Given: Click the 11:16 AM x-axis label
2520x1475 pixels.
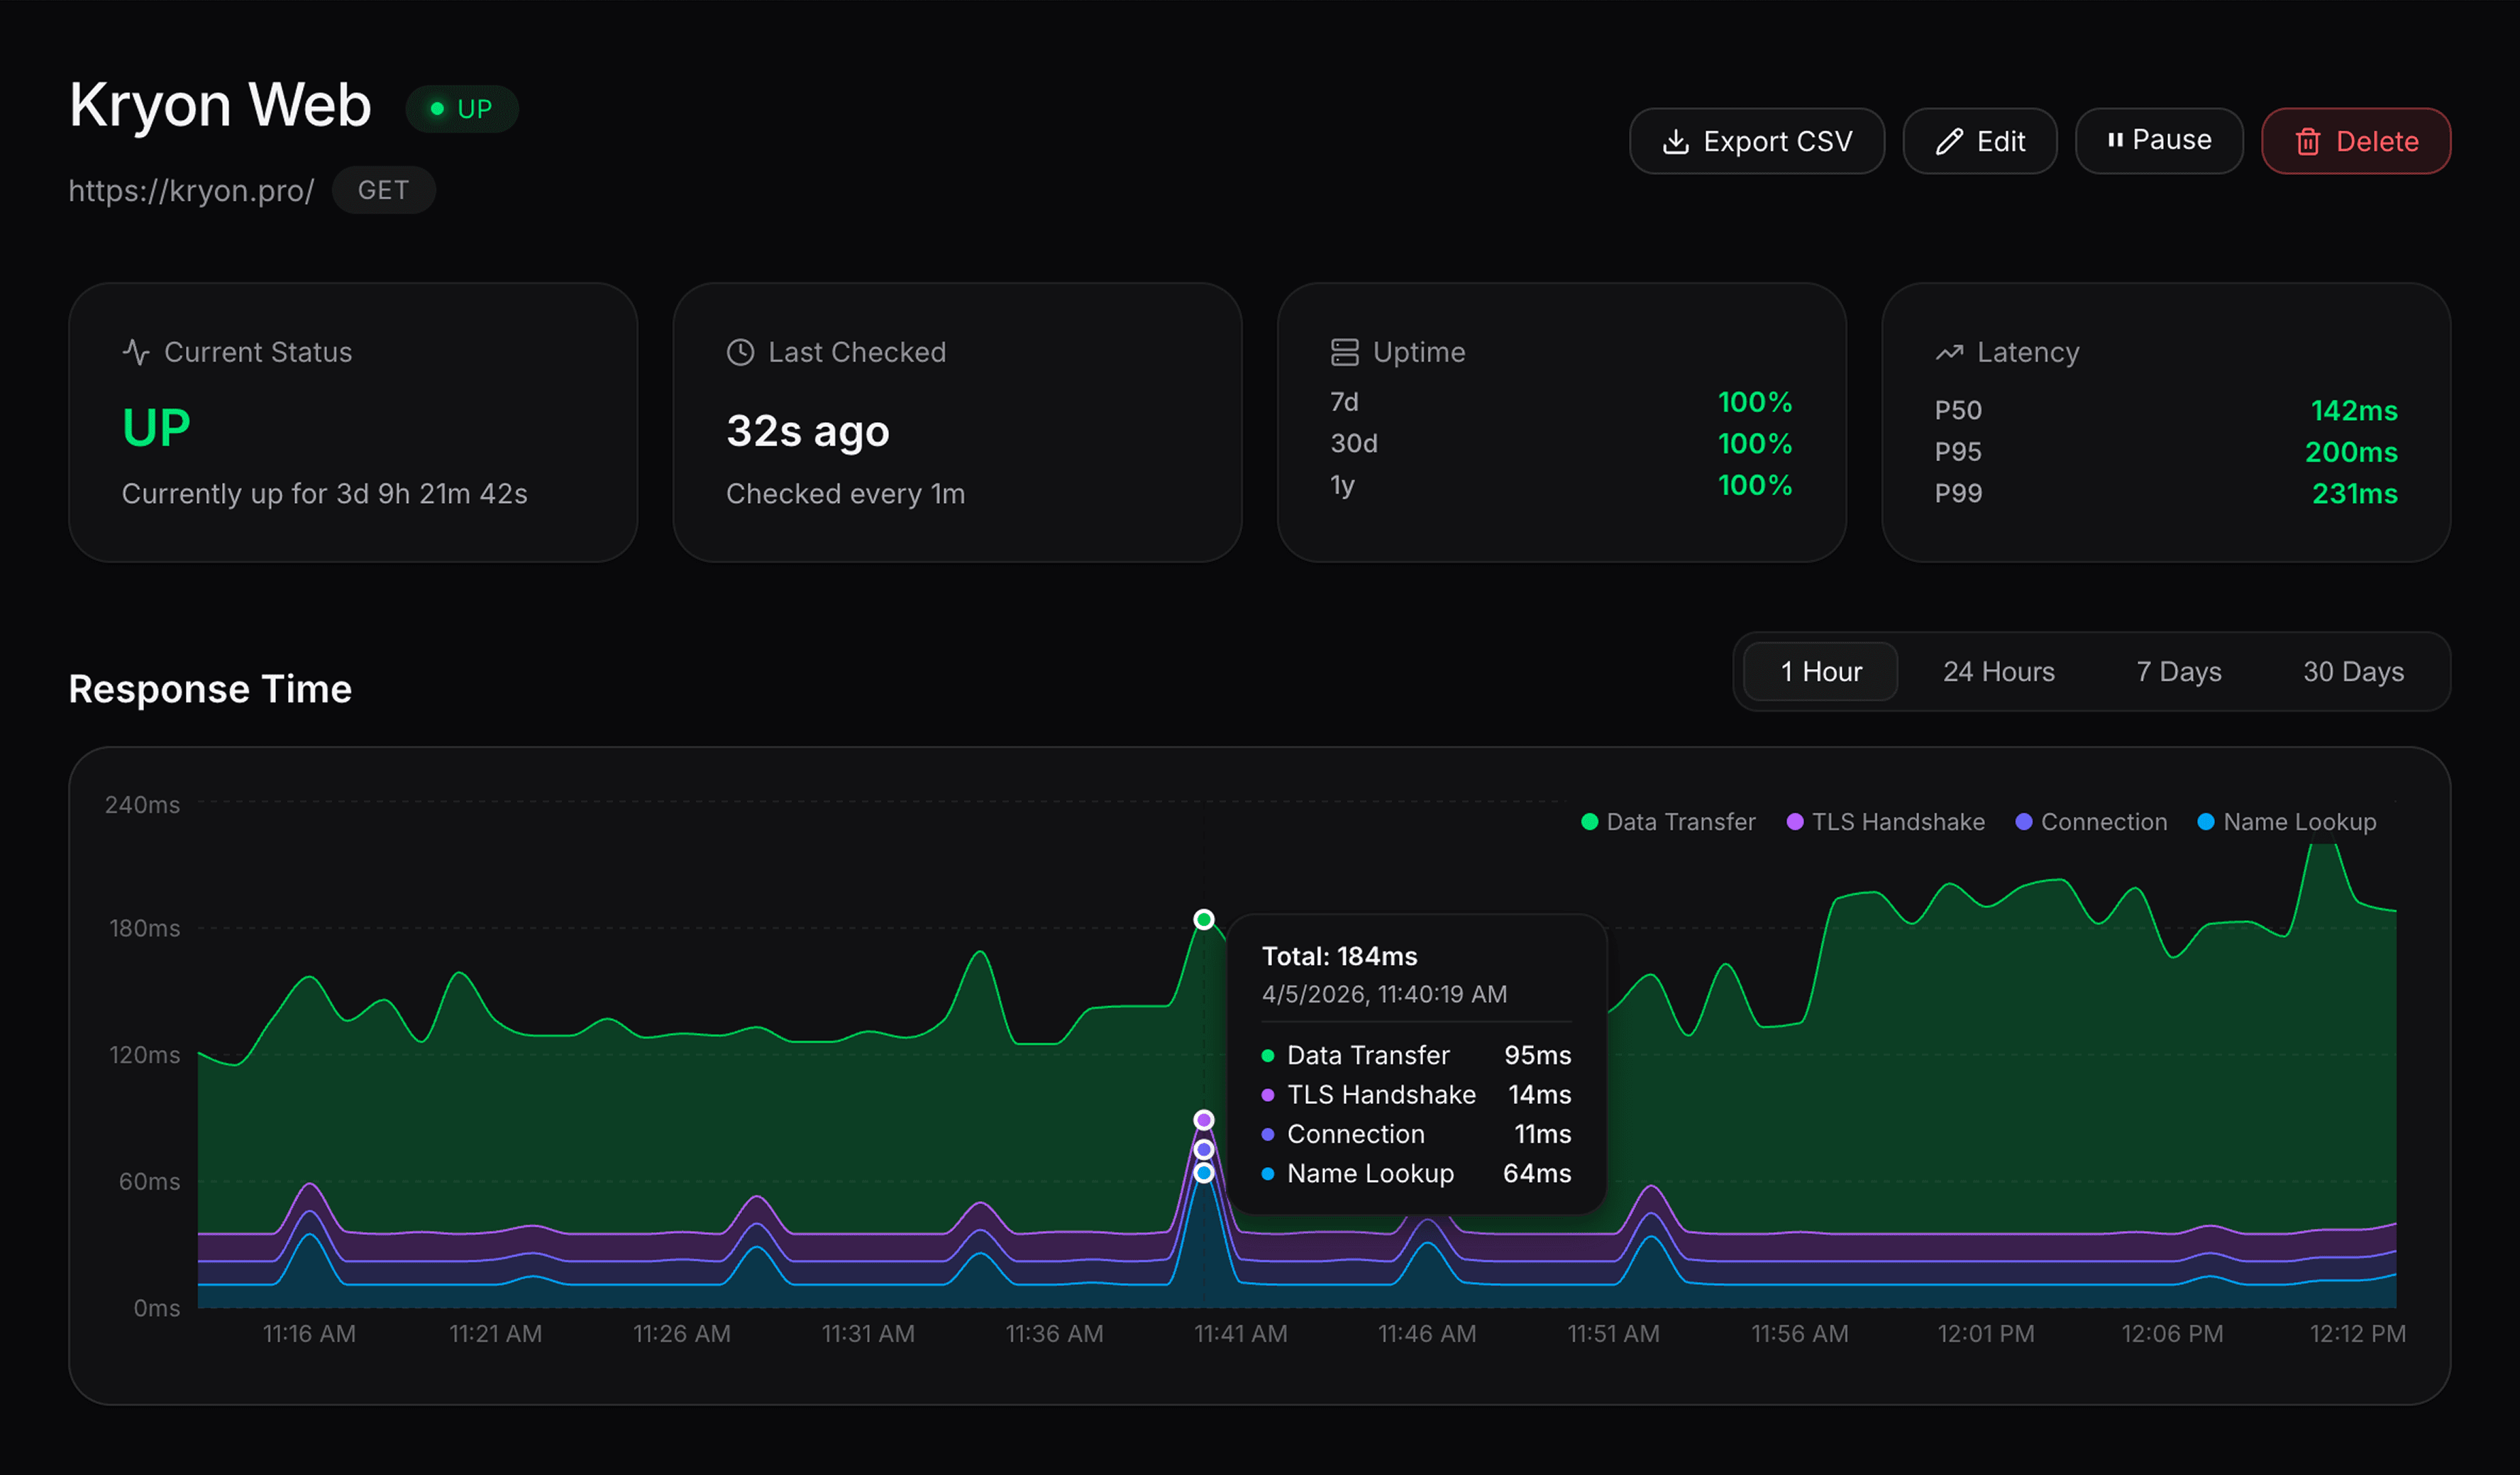Looking at the screenshot, I should click(309, 1333).
